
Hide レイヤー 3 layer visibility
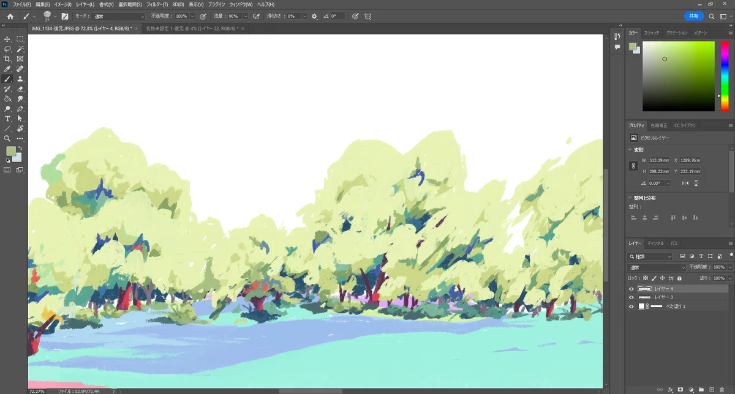(631, 297)
